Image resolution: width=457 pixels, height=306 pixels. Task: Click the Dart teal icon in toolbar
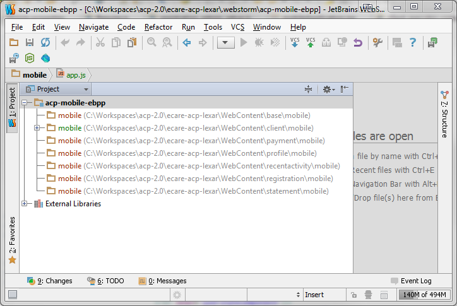[45, 58]
